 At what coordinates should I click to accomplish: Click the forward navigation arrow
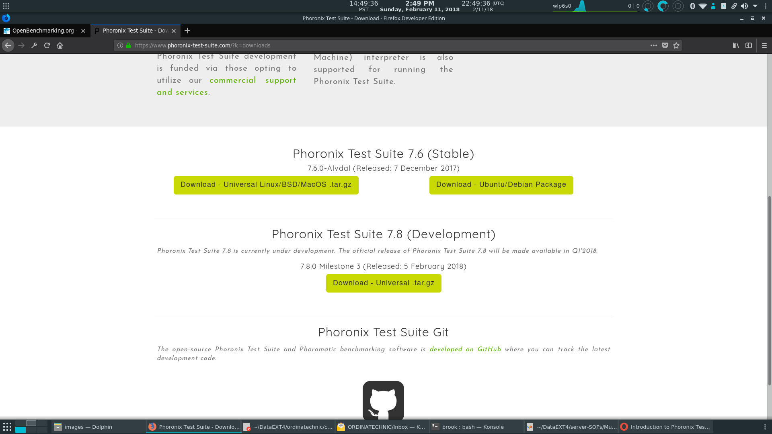coord(21,45)
